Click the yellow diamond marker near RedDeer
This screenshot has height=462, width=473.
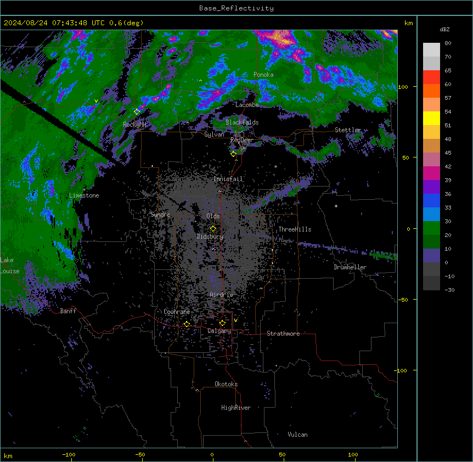[x=234, y=154]
